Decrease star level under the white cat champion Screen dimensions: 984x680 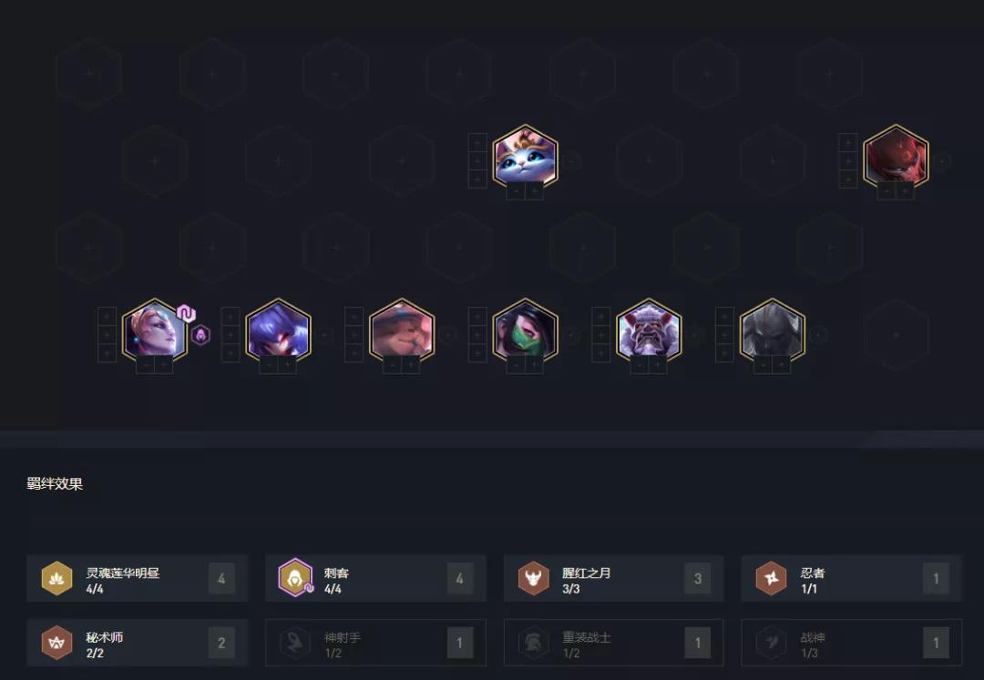pos(516,190)
